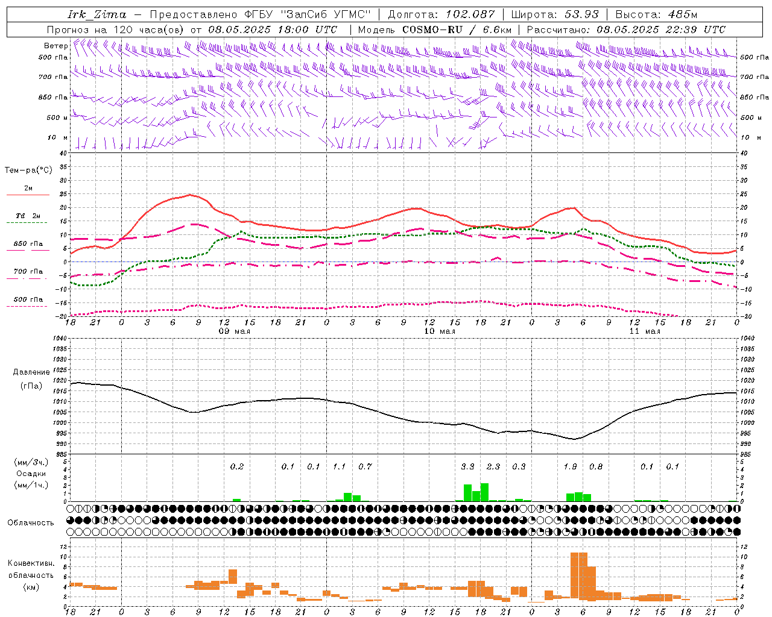
Task: Click the tallest green precipitation bar
Action: point(484,492)
